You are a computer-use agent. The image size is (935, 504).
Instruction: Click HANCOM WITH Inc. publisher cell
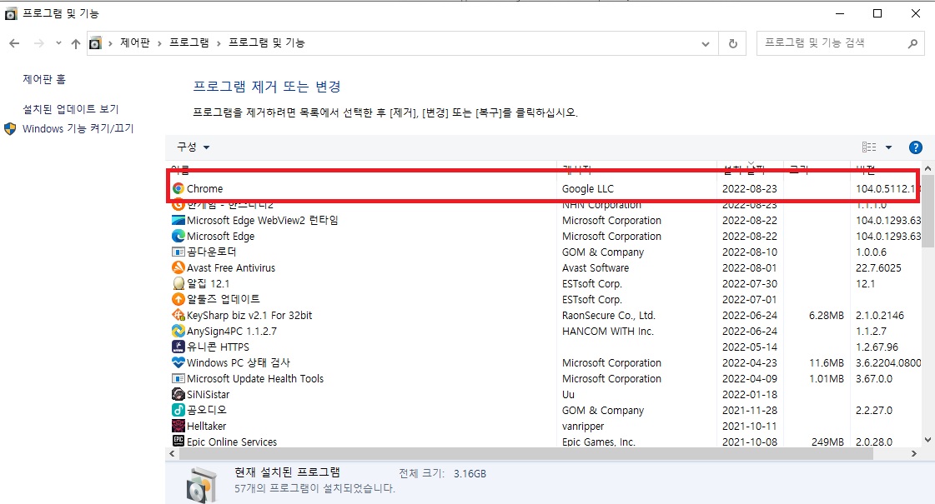608,331
